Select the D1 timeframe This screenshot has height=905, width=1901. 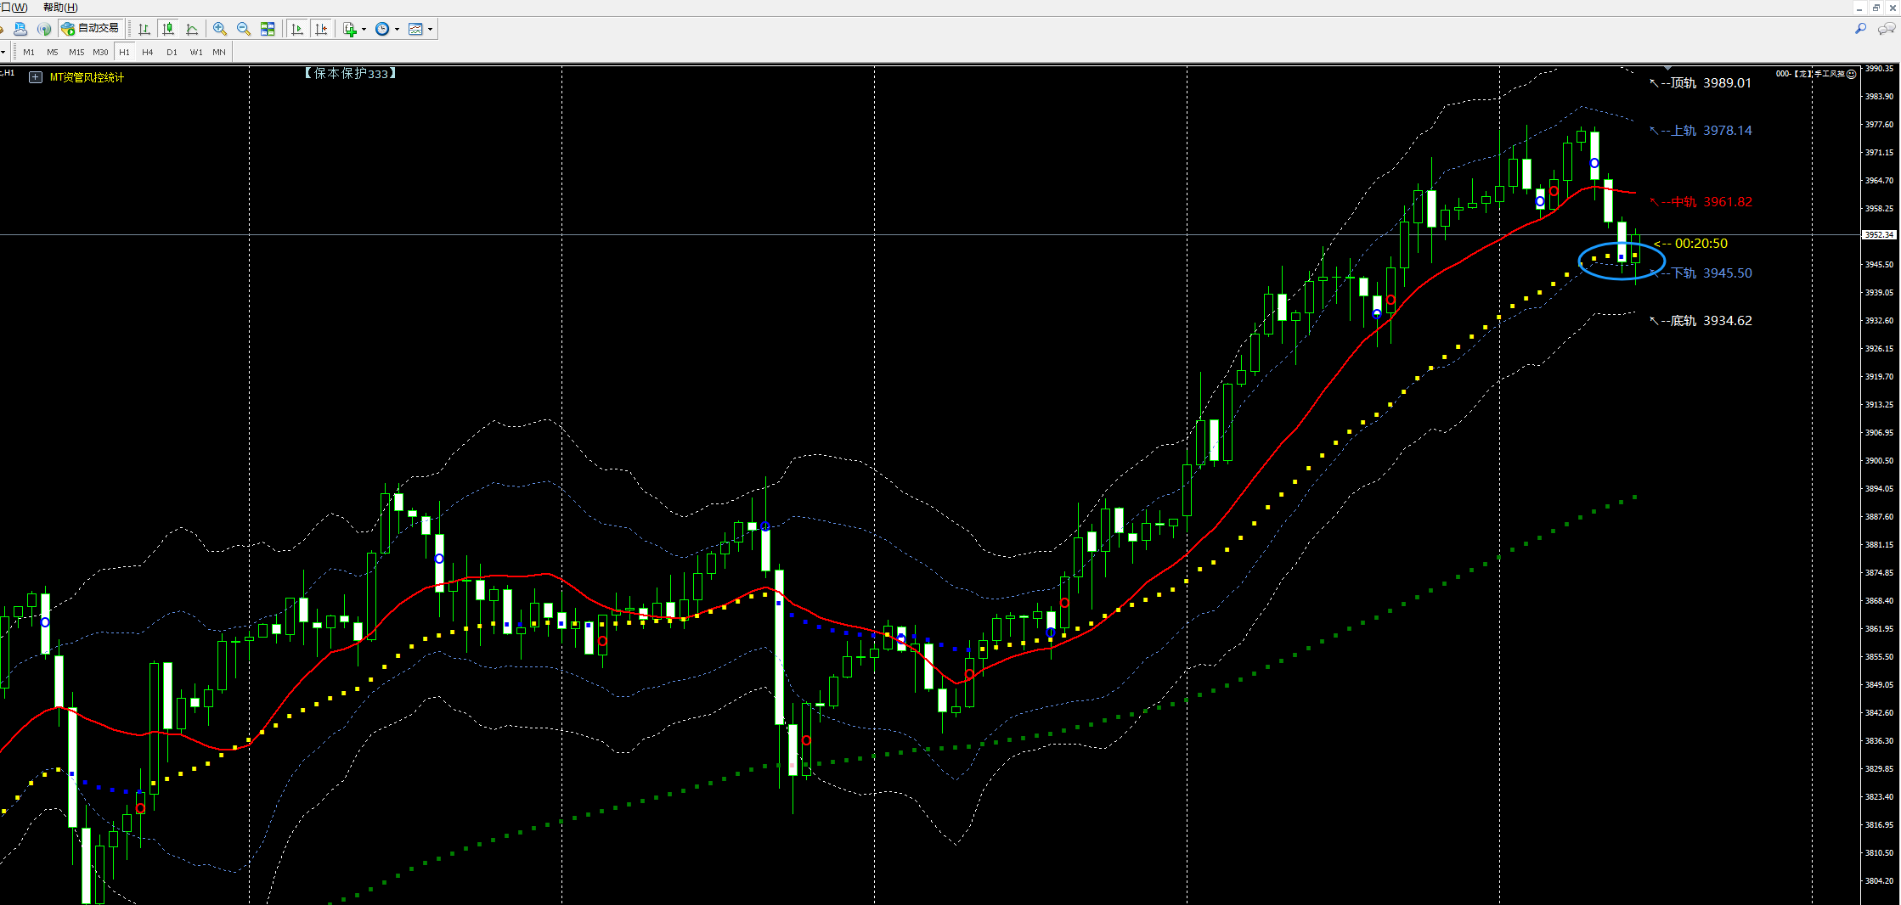pos(172,52)
